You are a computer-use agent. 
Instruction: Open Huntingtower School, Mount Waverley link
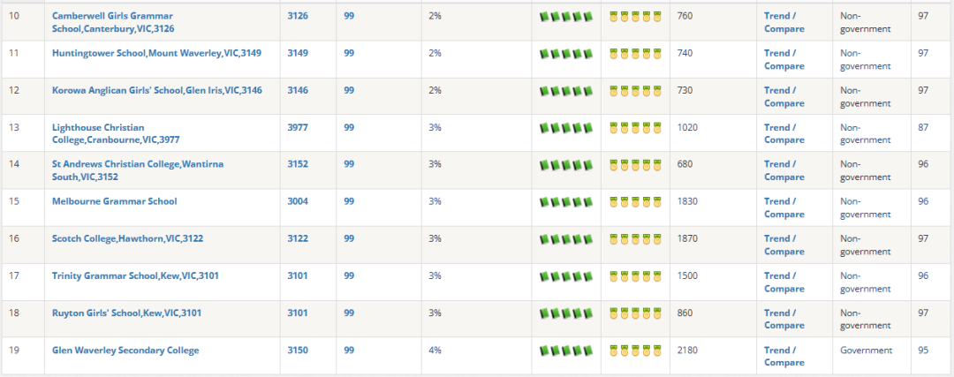[x=157, y=53]
